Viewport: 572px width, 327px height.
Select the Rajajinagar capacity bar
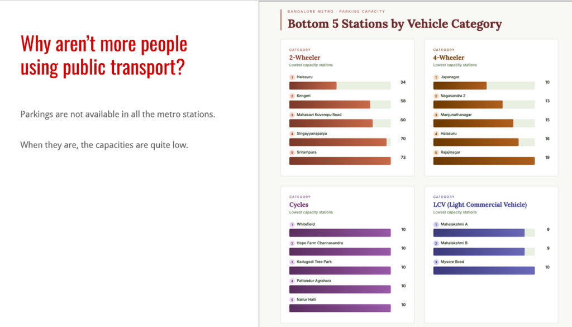[x=484, y=161]
